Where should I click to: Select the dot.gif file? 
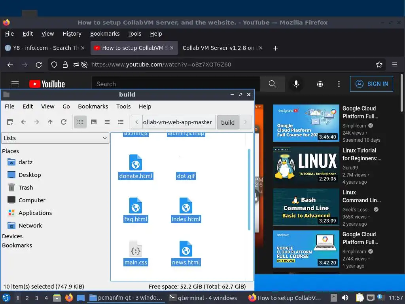186,176
